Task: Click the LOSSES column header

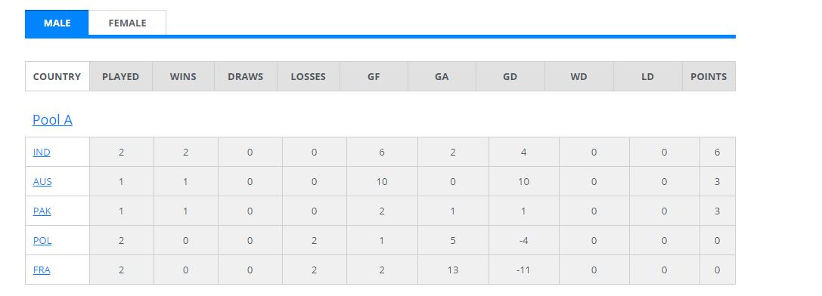Action: 309,76
